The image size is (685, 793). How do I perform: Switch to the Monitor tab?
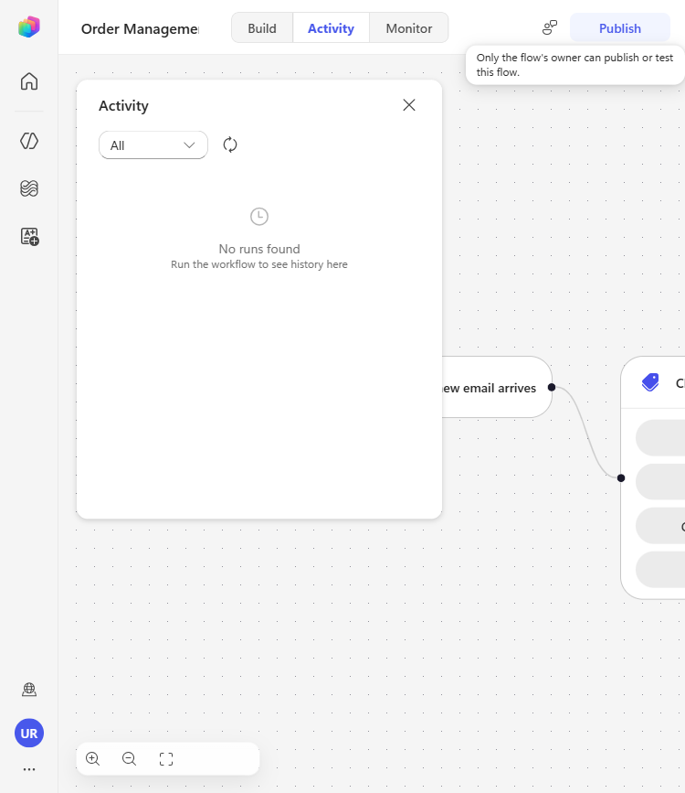pos(408,28)
